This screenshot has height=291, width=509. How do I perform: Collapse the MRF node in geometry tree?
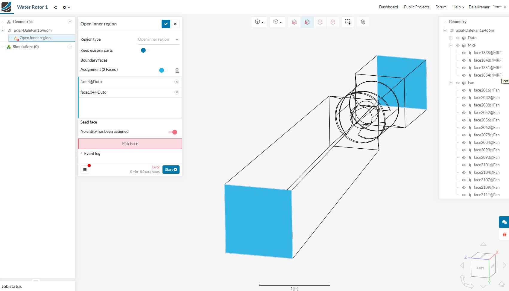click(451, 45)
